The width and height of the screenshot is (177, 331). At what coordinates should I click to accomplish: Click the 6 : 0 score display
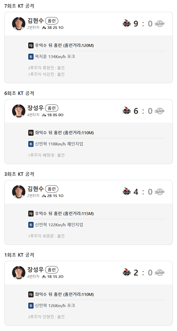tap(143, 111)
